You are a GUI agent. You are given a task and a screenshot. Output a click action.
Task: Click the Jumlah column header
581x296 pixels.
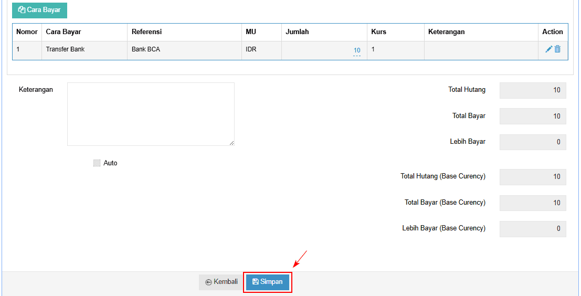(x=297, y=32)
